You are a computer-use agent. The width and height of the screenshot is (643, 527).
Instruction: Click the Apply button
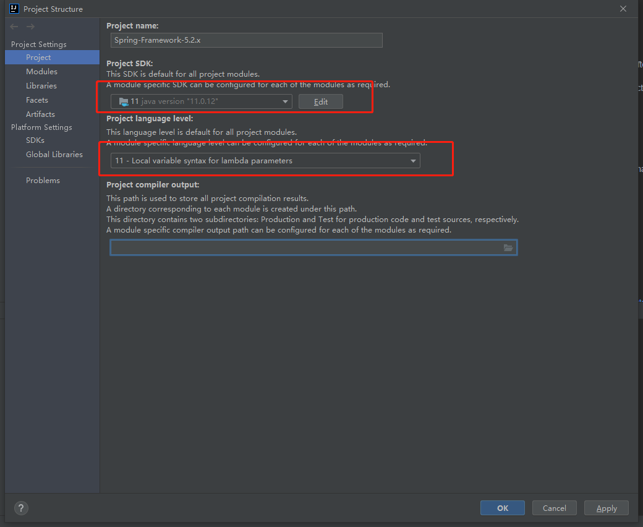(607, 508)
